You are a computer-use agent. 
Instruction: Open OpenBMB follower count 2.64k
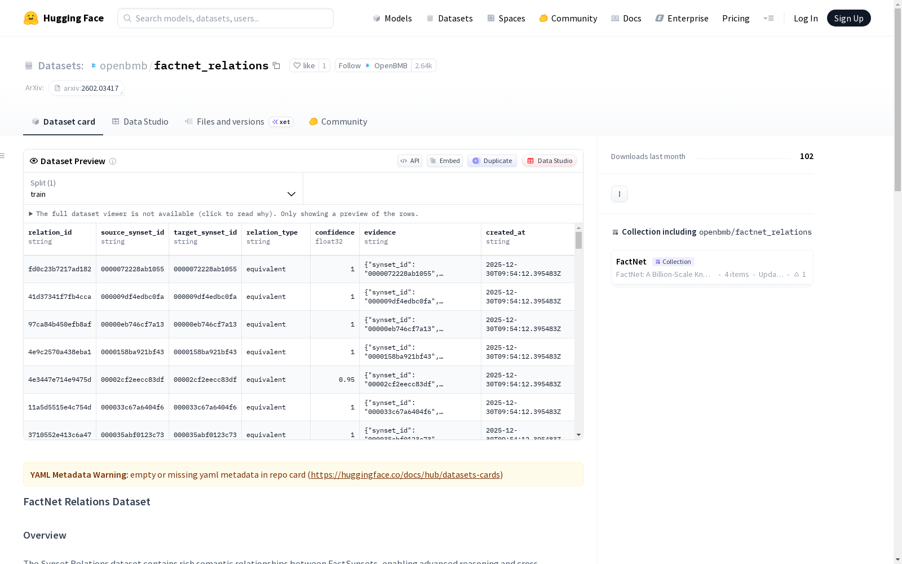423,65
